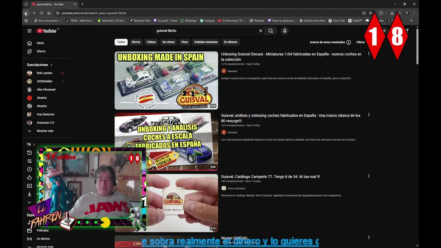Open Alex Himawari subscription channel
The height and width of the screenshot is (248, 441).
pos(47,90)
